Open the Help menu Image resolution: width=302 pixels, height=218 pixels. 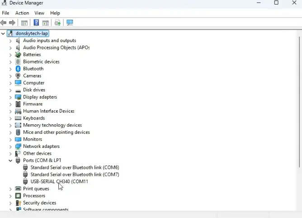(55, 13)
